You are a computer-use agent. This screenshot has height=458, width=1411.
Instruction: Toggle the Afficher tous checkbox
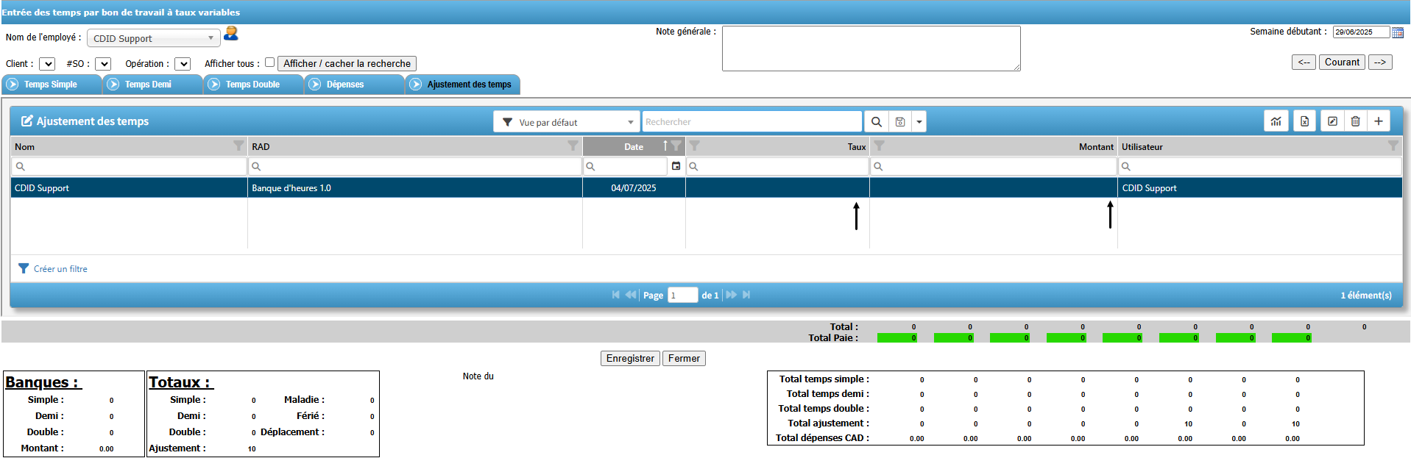(x=269, y=62)
